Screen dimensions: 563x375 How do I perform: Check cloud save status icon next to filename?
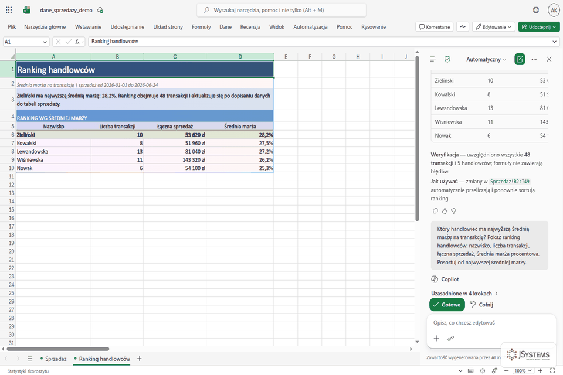(100, 10)
